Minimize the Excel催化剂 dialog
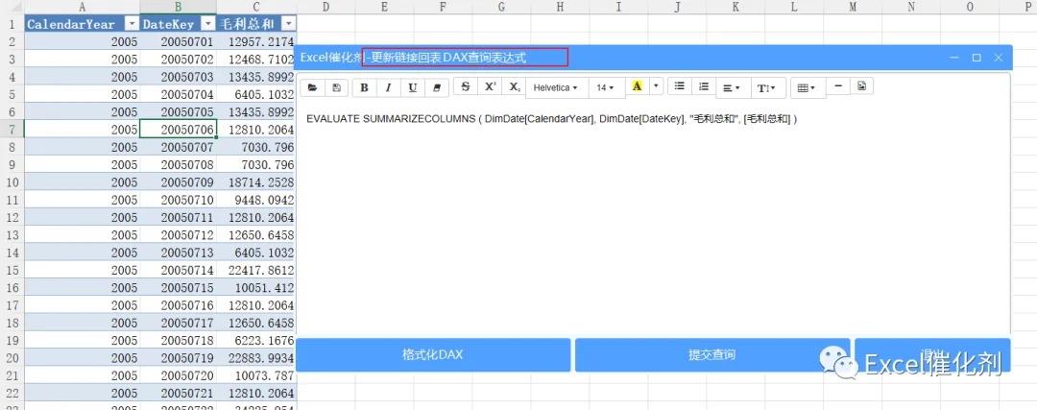Viewport: 1037px width, 410px height. pos(954,58)
